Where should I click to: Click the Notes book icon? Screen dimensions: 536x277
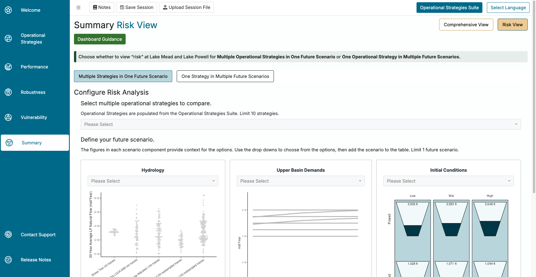tap(95, 7)
